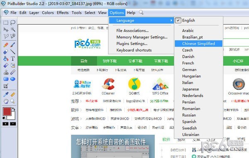Open the Select menu
The height and width of the screenshot is (158, 249).
tap(90, 12)
